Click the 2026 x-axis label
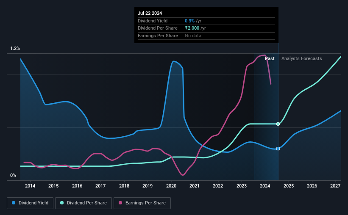The width and height of the screenshot is (348, 215). 312,186
